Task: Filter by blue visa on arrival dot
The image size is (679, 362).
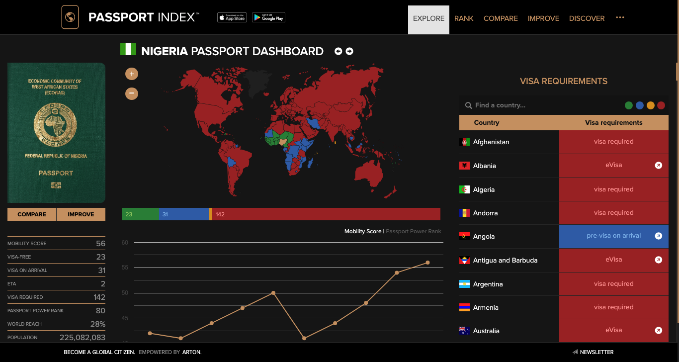Action: [640, 105]
